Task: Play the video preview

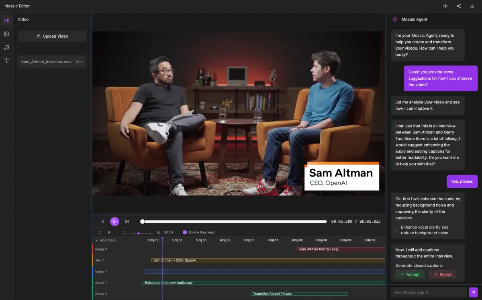Action: click(114, 221)
